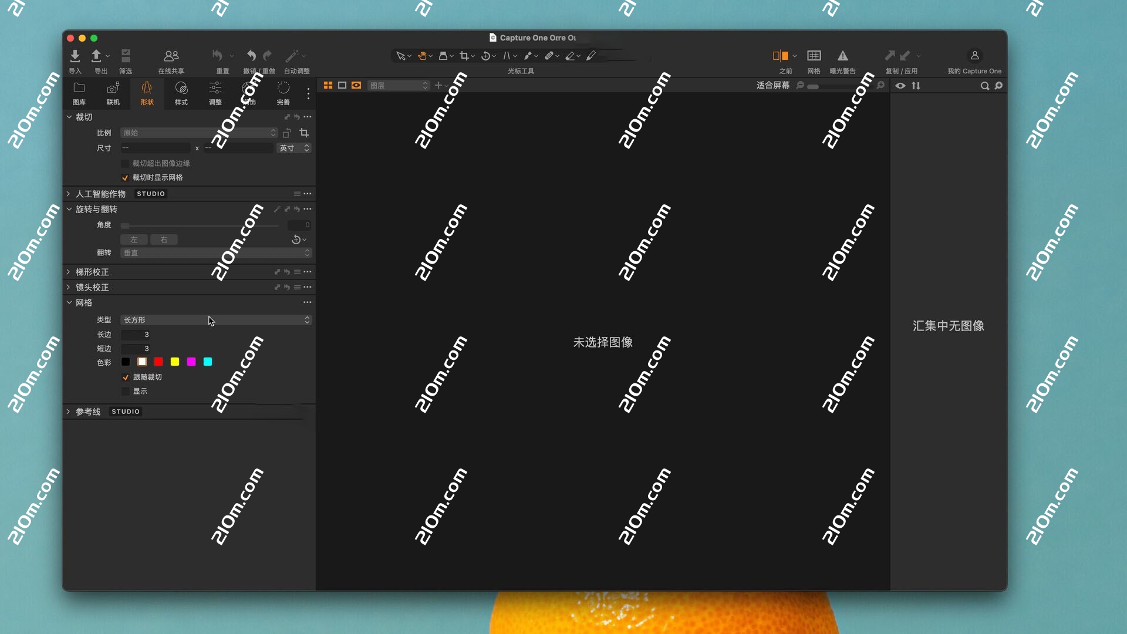Switch to Library (图库) tool tab
This screenshot has height=634, width=1127.
click(79, 93)
